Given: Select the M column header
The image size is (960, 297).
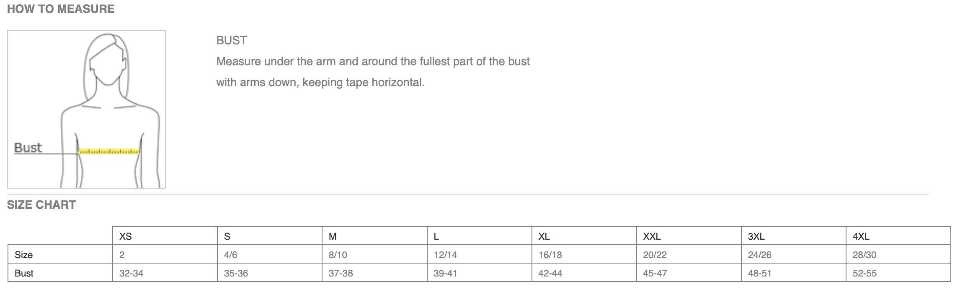Looking at the screenshot, I should click(x=374, y=236).
